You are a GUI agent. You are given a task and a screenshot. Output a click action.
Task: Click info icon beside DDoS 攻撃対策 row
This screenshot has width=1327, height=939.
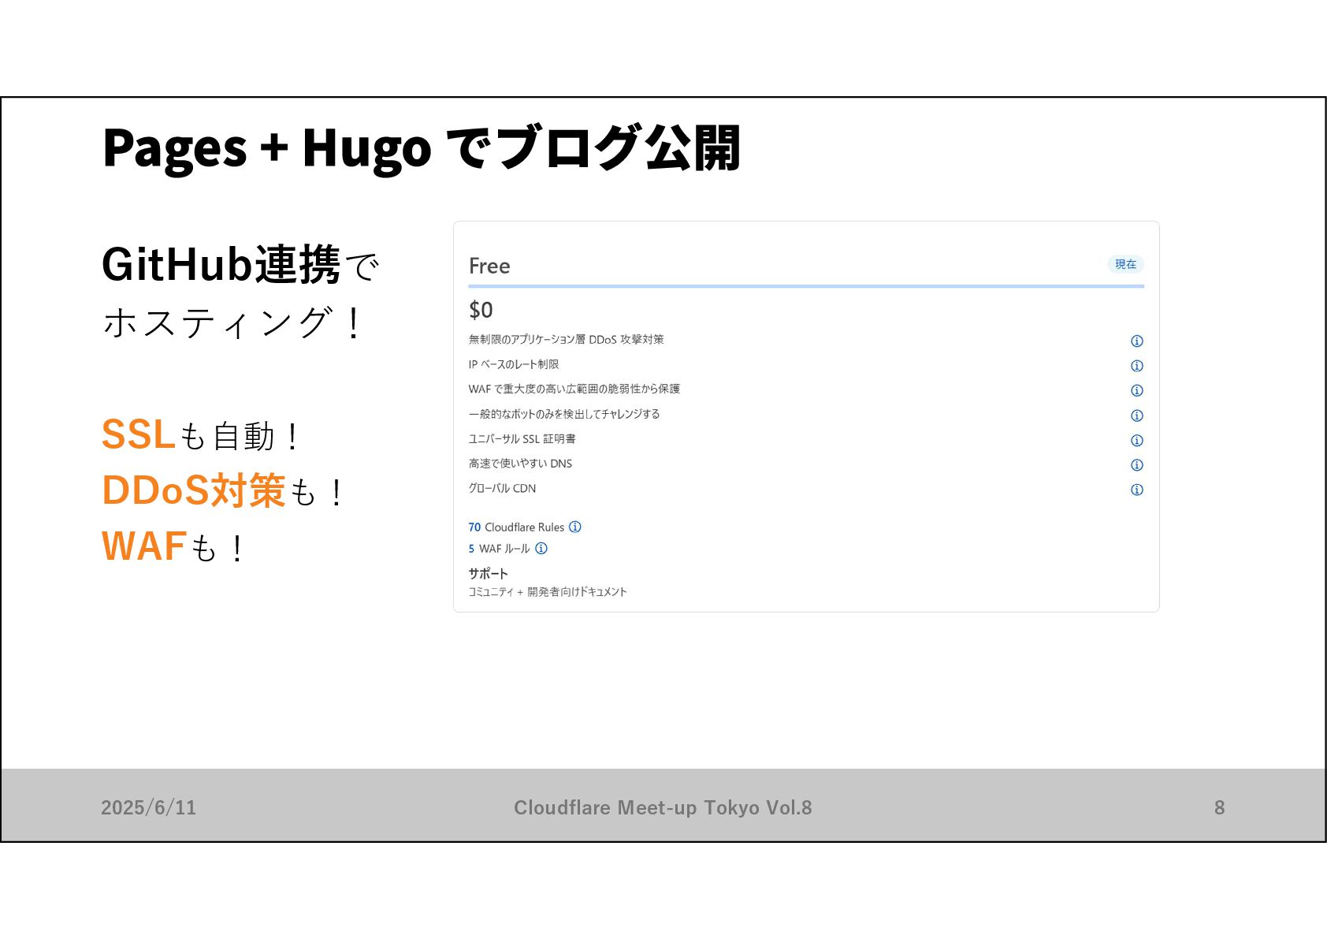point(1136,341)
